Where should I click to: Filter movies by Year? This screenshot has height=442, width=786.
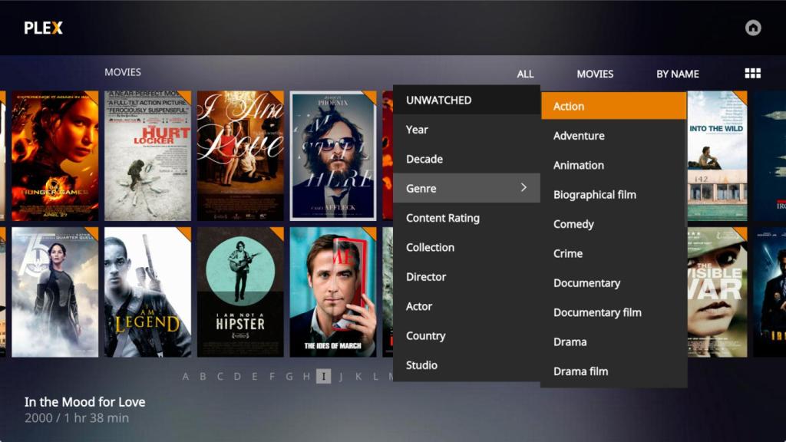coord(417,129)
